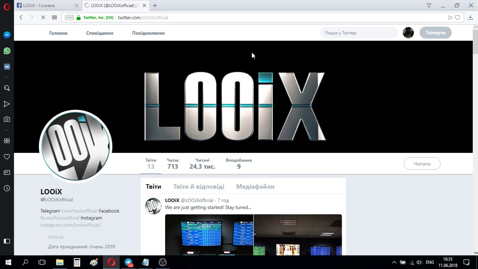This screenshot has height=269, width=478.
Task: Open the downloads arrow icon
Action: 471,18
